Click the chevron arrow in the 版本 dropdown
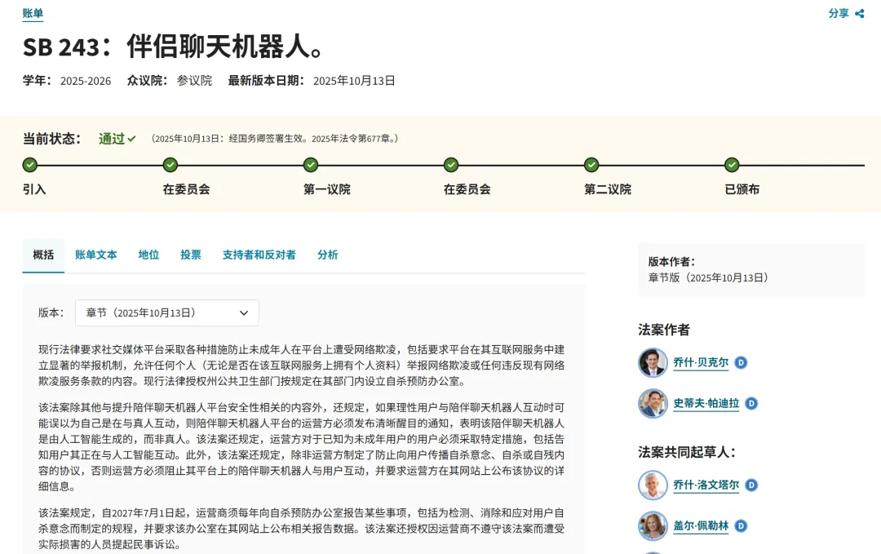The width and height of the screenshot is (881, 554). tap(244, 313)
